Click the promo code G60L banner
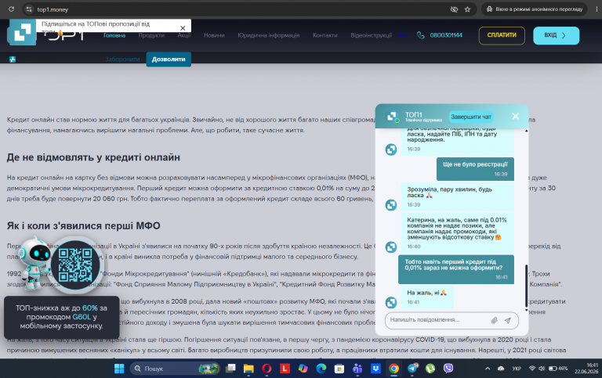602x378 pixels. click(61, 317)
